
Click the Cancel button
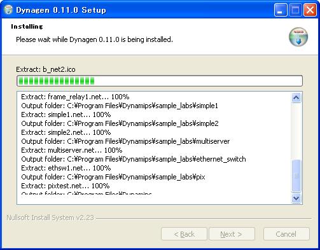coord(286,234)
